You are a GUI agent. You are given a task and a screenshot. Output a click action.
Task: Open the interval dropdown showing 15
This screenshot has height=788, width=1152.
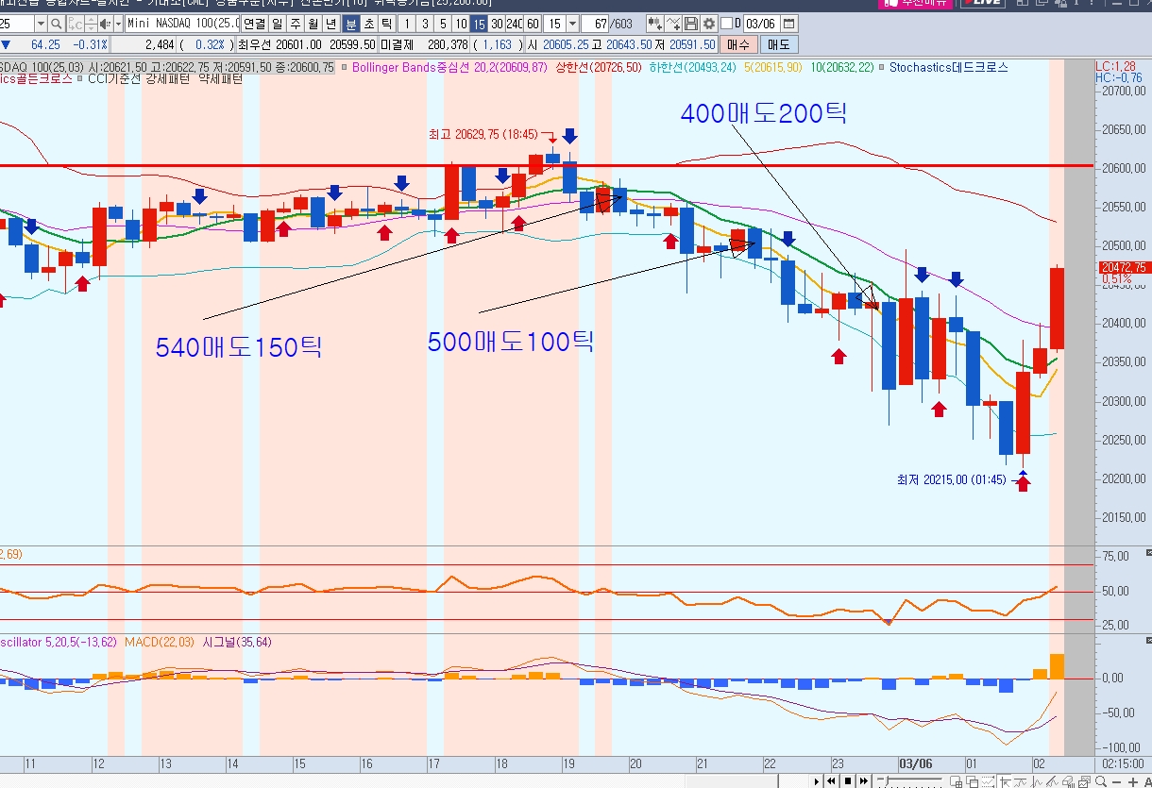pos(572,24)
